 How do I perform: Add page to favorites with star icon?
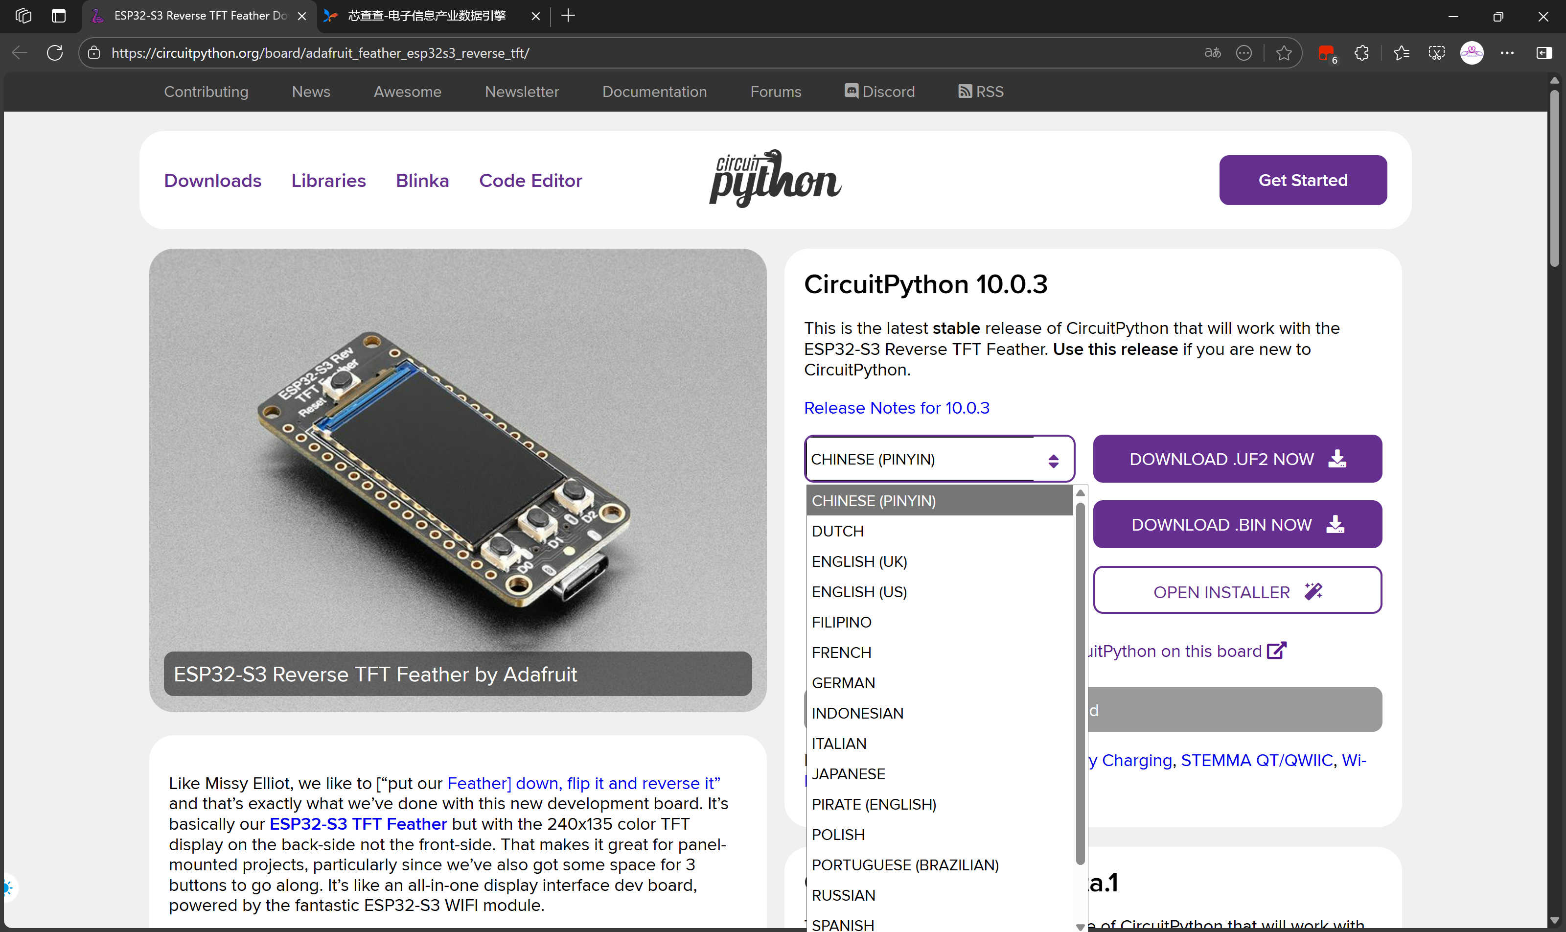(1284, 53)
